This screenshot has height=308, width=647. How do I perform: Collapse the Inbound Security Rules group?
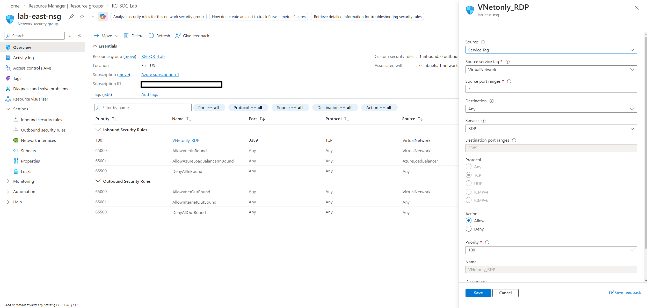coord(98,130)
